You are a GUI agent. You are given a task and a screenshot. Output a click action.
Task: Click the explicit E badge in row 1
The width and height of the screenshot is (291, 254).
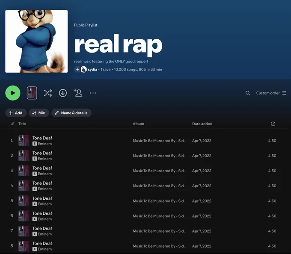coord(35,144)
